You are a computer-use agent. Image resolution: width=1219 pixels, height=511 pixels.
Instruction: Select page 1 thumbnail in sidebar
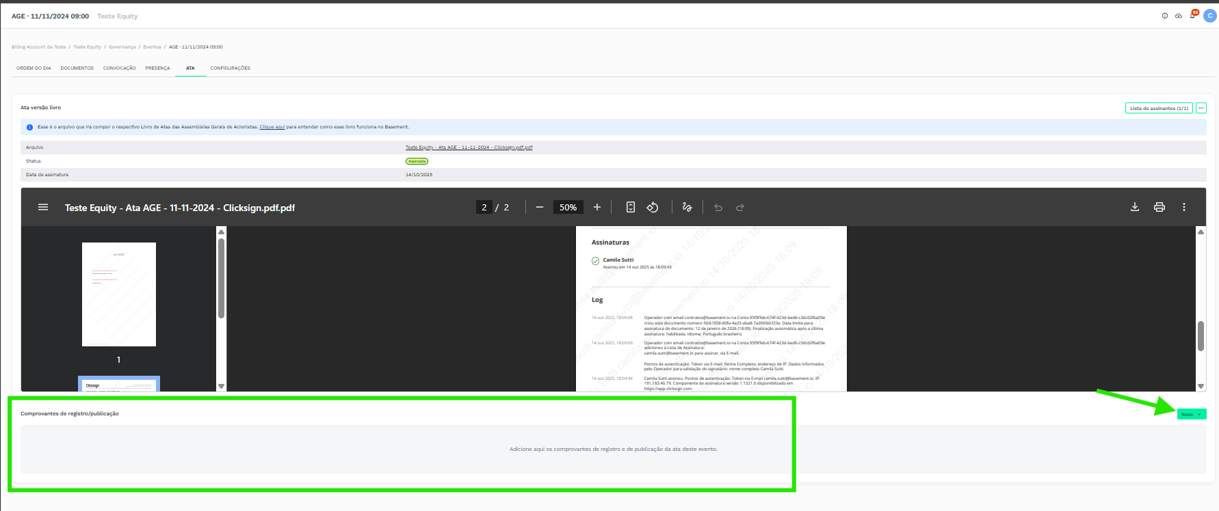click(119, 294)
